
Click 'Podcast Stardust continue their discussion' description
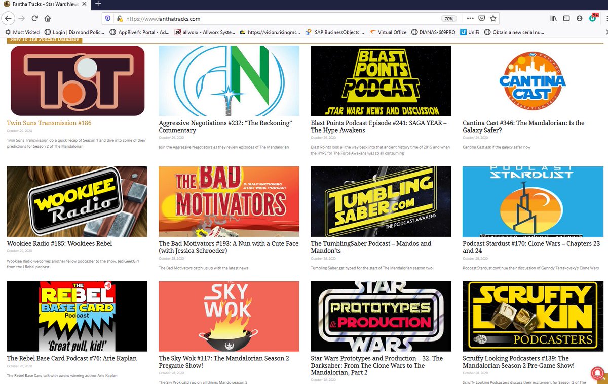coord(531,268)
